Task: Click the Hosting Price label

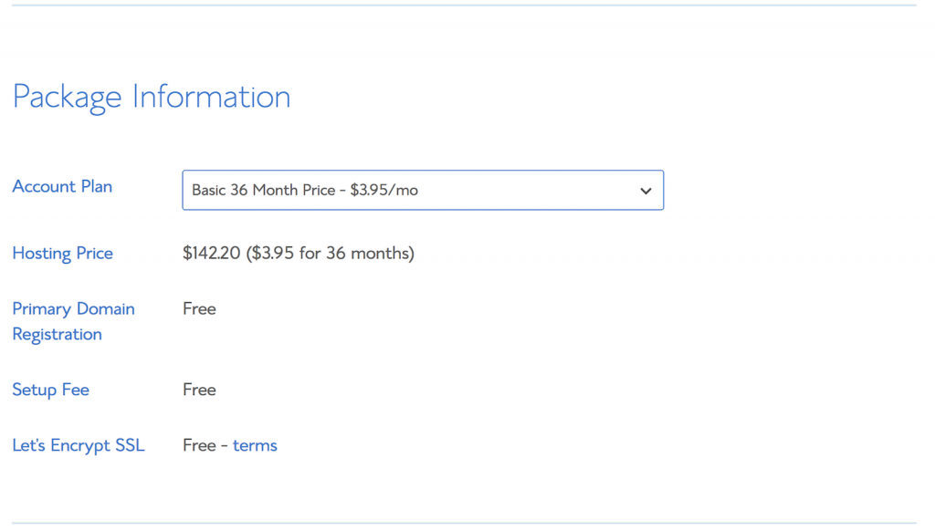Action: [x=62, y=254]
